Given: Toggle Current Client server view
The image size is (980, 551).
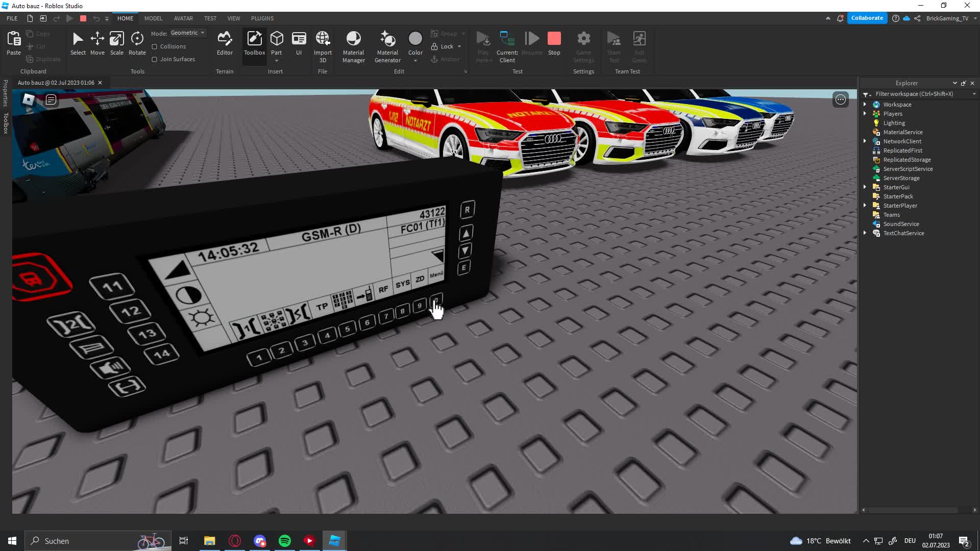Looking at the screenshot, I should (507, 46).
